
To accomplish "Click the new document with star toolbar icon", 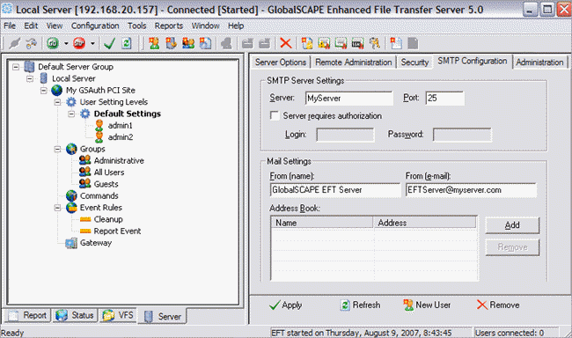I will coord(396,43).
